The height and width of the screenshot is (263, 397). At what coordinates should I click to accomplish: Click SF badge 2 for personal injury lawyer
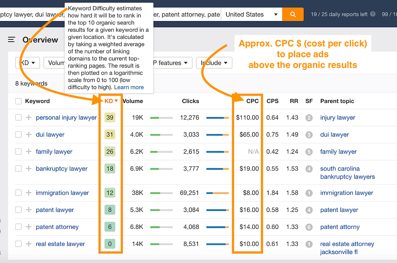pyautogui.click(x=309, y=118)
